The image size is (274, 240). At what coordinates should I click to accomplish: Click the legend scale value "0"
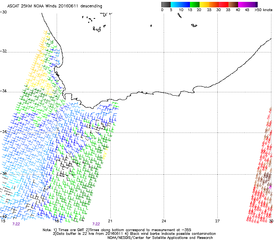point(162,10)
